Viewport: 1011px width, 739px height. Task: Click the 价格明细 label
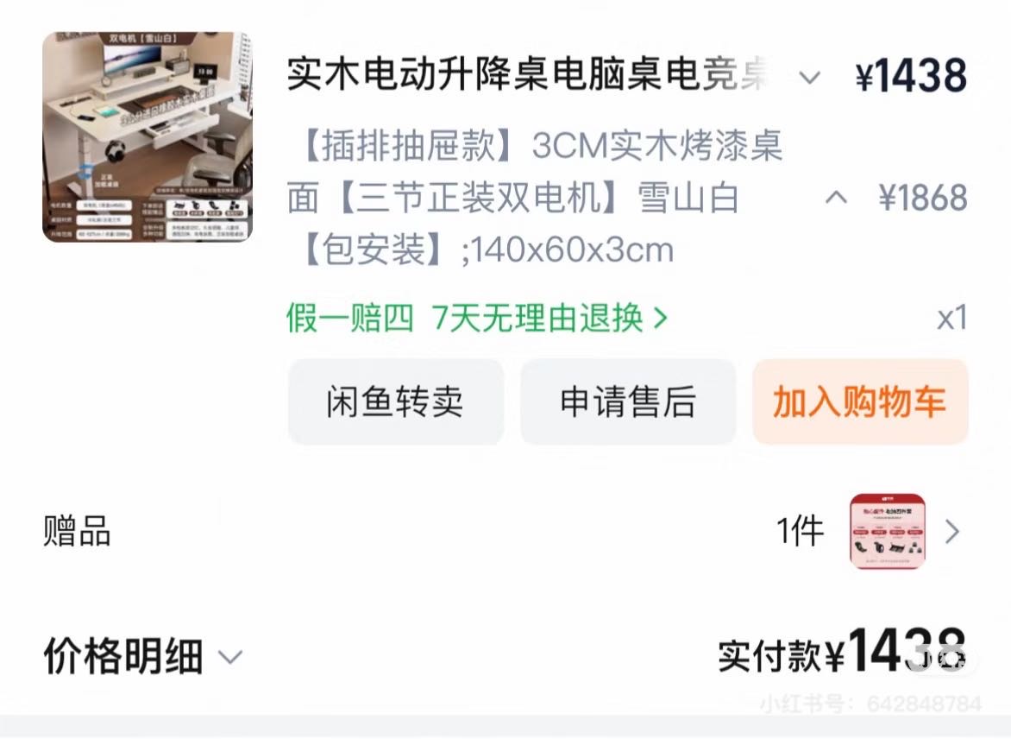pyautogui.click(x=123, y=656)
